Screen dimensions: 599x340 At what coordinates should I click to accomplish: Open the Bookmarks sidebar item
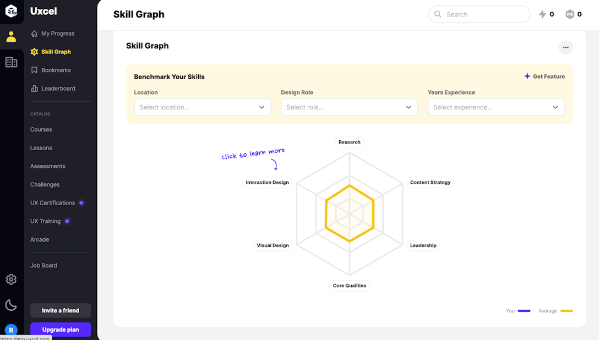click(56, 70)
